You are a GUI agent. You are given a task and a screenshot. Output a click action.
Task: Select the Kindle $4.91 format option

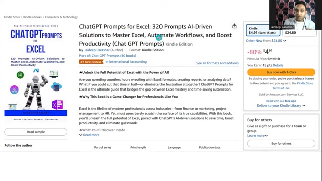[x=263, y=30]
